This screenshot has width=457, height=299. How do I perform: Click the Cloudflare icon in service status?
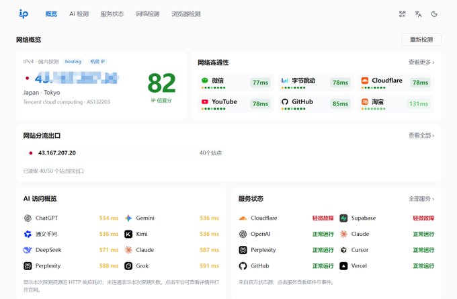(243, 218)
